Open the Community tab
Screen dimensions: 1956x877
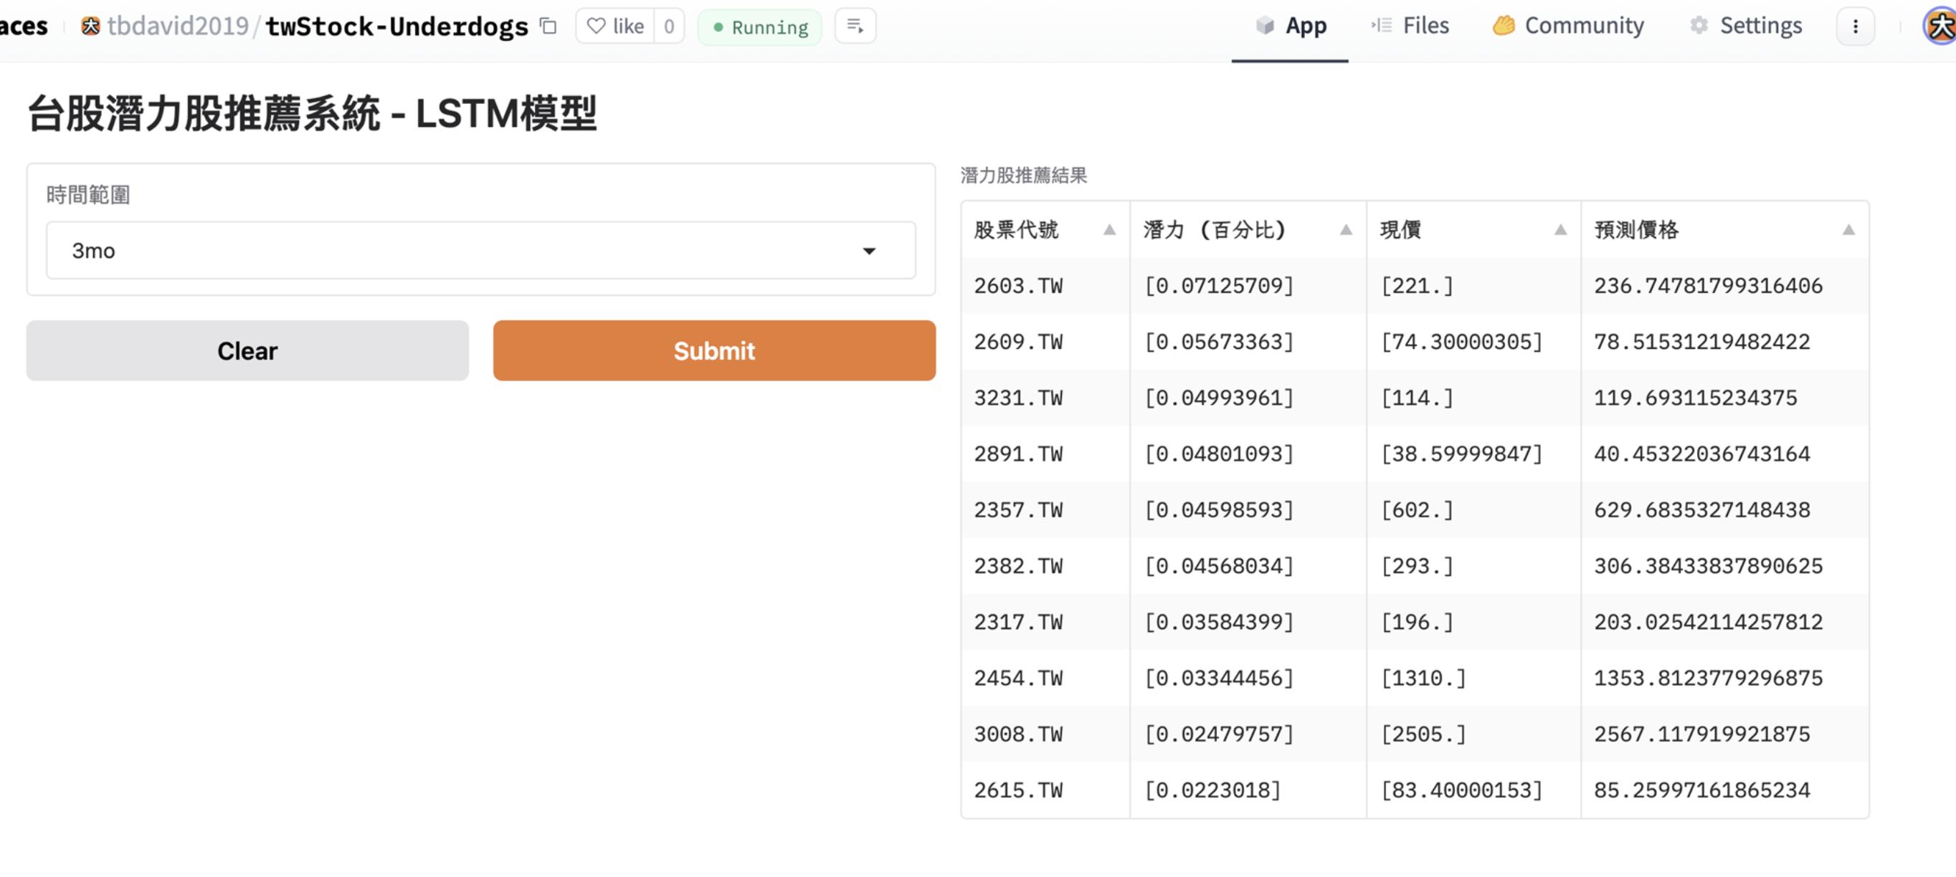pos(1568,27)
